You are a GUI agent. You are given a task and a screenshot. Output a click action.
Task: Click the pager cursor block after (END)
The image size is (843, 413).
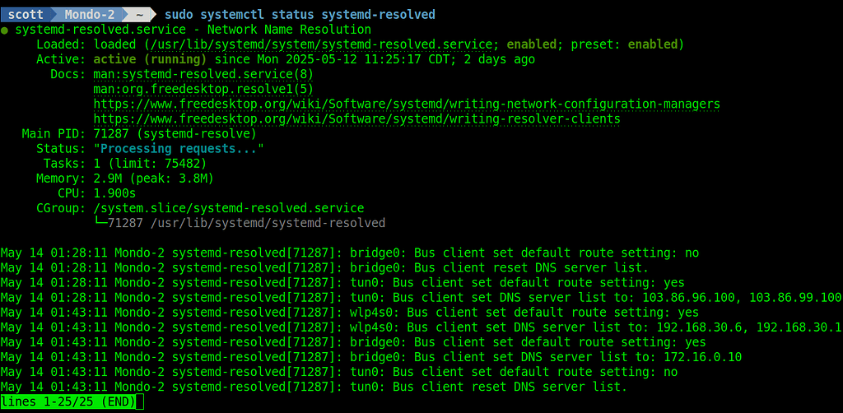140,402
